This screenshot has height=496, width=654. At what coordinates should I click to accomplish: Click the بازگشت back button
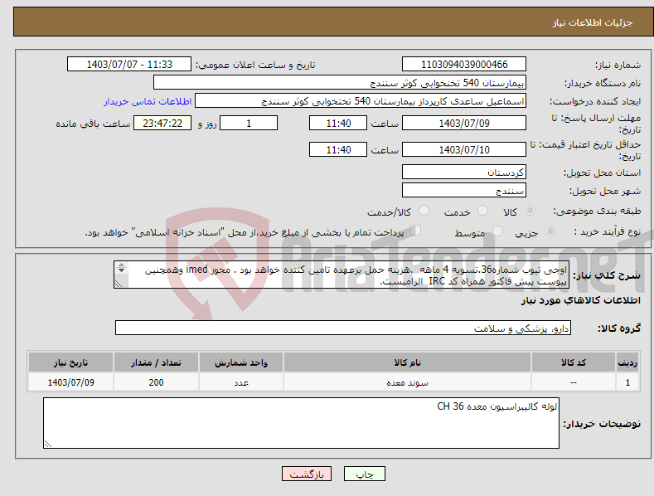click(307, 474)
